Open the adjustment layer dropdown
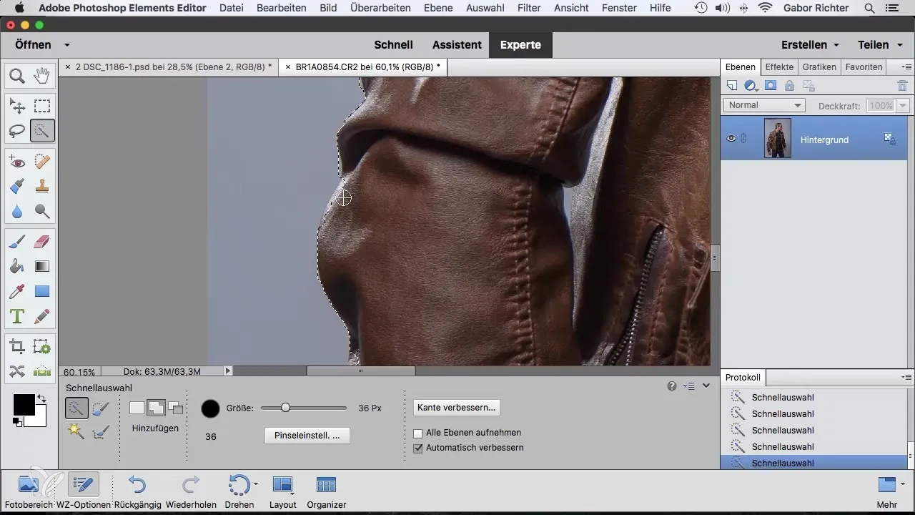 point(751,86)
